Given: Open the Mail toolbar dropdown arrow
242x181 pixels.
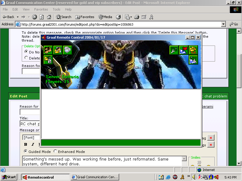Looking at the screenshot, I should point(131,17).
